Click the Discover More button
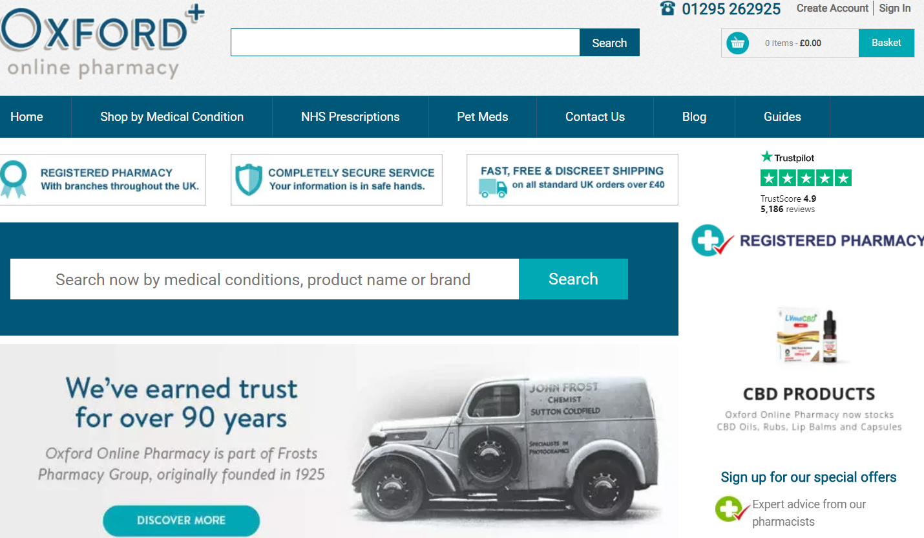 pyautogui.click(x=181, y=521)
